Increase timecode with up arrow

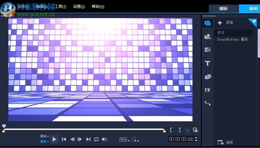[x=196, y=138]
